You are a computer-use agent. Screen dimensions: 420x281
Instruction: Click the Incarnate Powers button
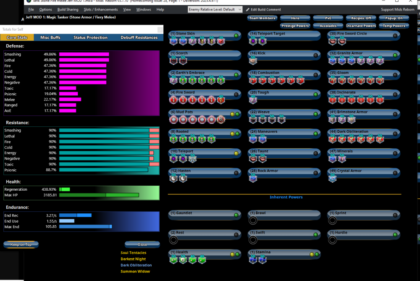tap(361, 26)
